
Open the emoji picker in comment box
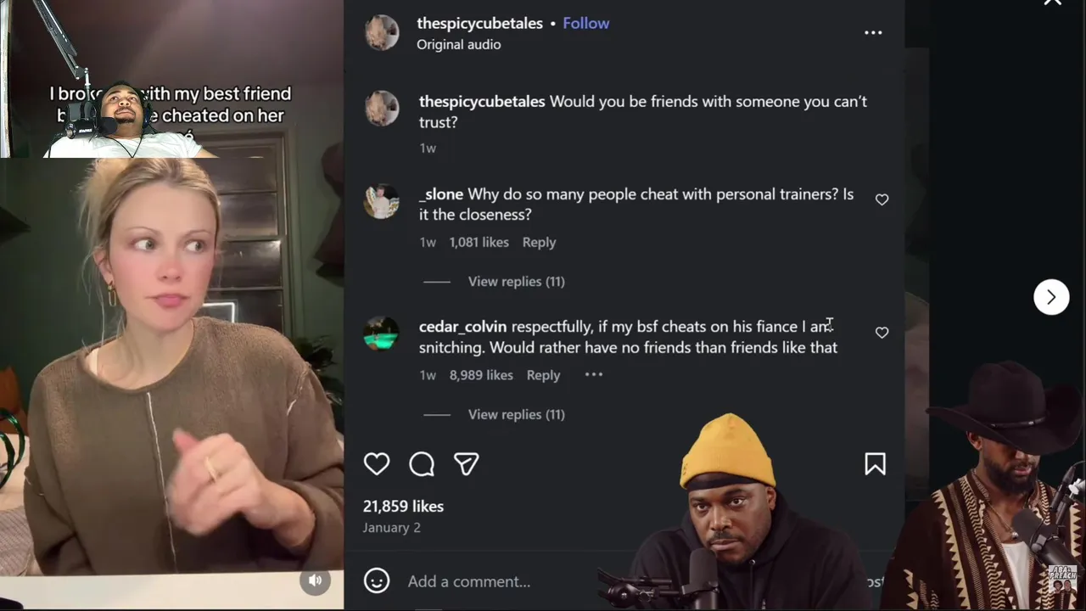[x=377, y=580]
